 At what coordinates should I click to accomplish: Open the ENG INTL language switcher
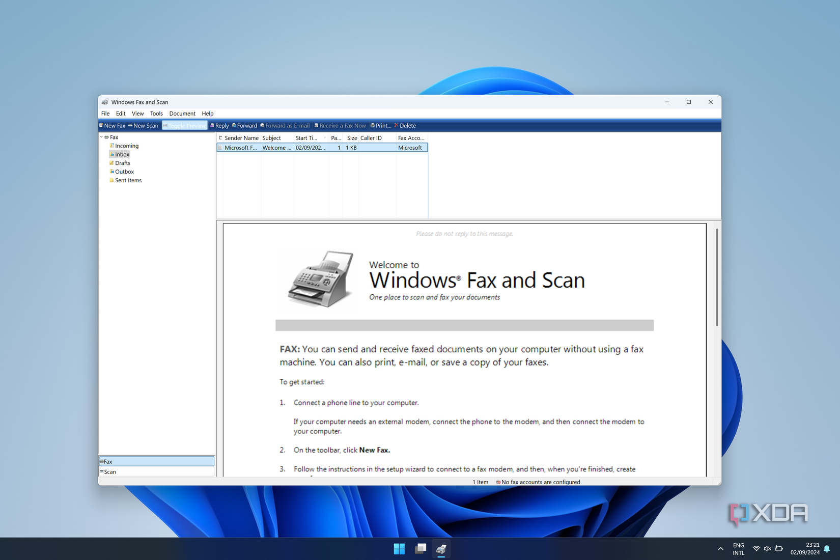[x=738, y=549]
